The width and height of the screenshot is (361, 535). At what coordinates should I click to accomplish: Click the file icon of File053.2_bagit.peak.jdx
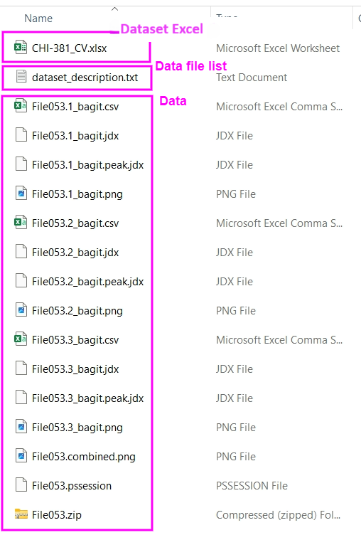pos(21,281)
